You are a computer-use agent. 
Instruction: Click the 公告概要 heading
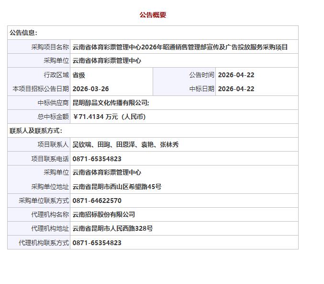coord(153,15)
